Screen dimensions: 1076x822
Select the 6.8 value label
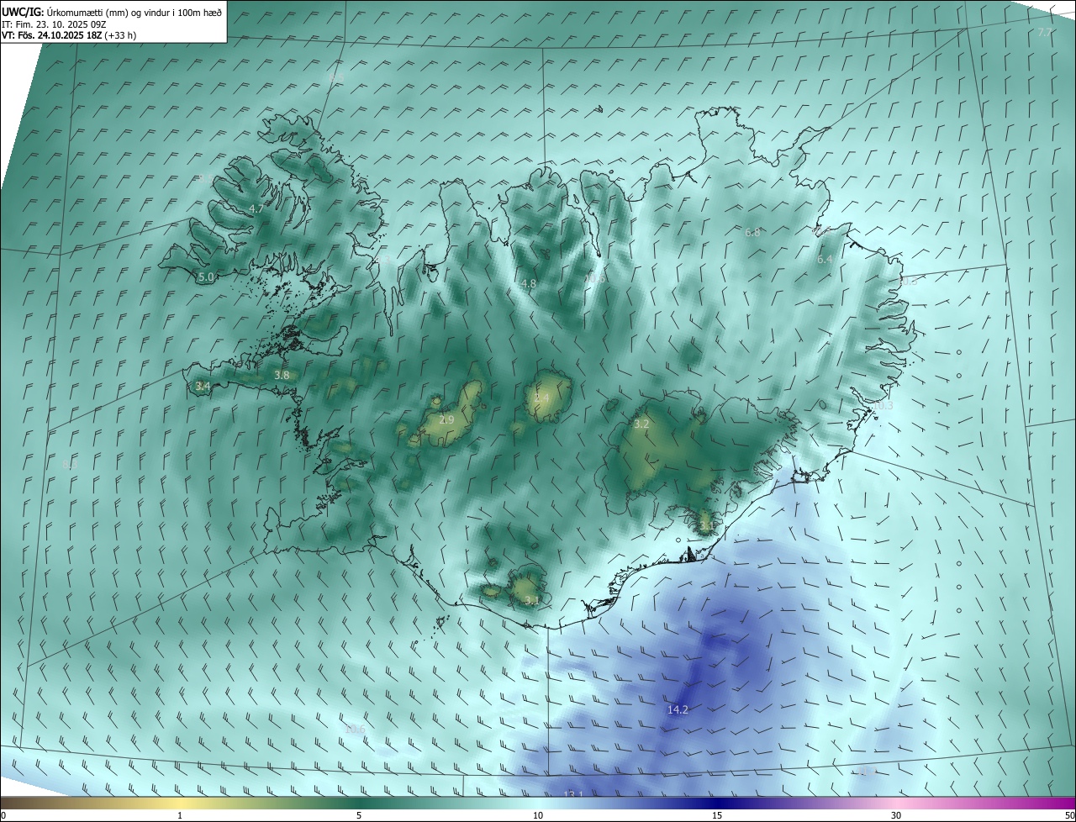(x=752, y=233)
